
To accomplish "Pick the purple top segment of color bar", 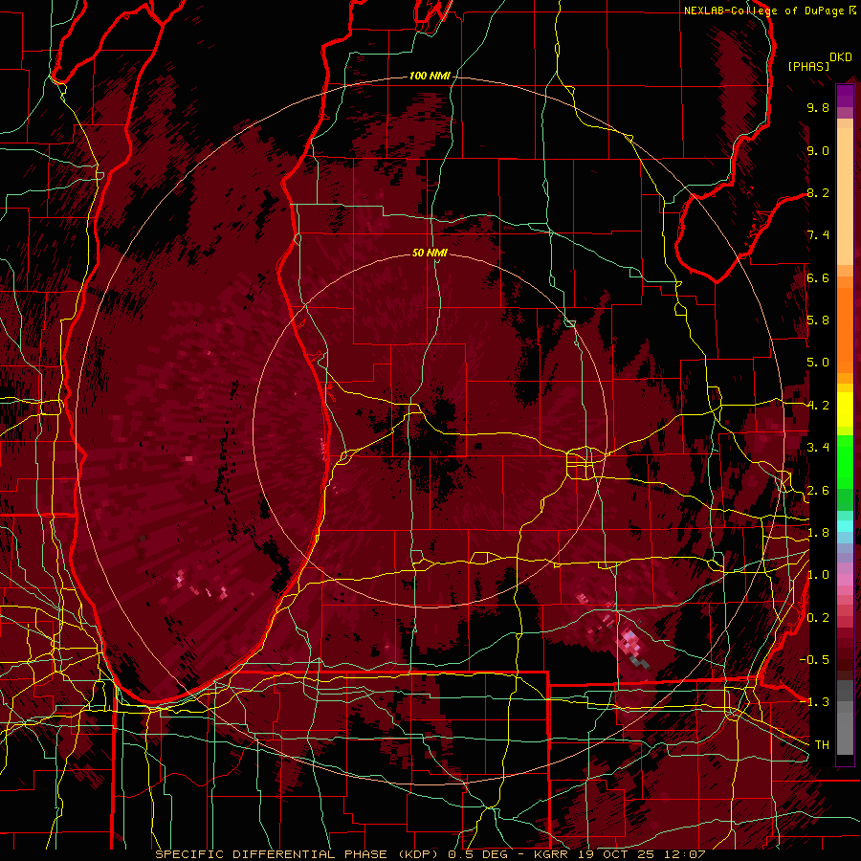I will [845, 97].
